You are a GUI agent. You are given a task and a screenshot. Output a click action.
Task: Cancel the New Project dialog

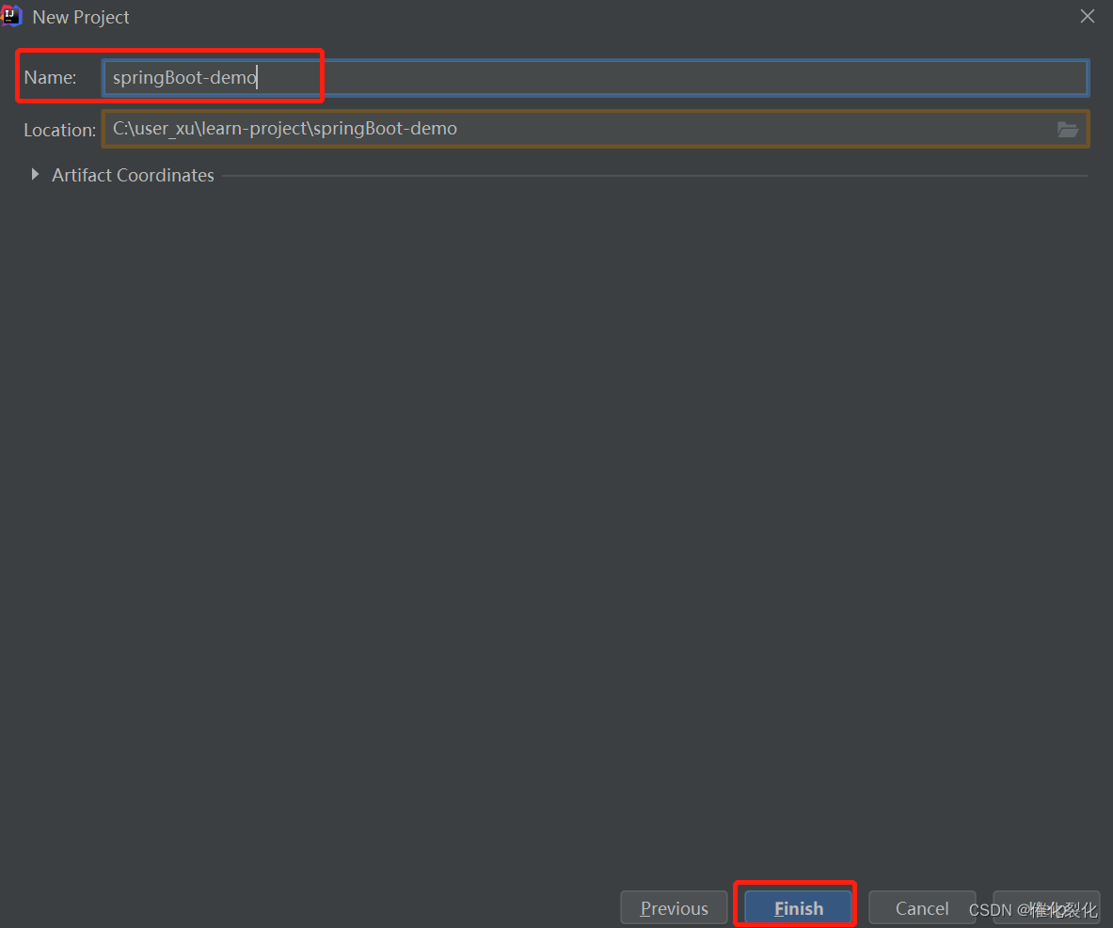(x=921, y=907)
